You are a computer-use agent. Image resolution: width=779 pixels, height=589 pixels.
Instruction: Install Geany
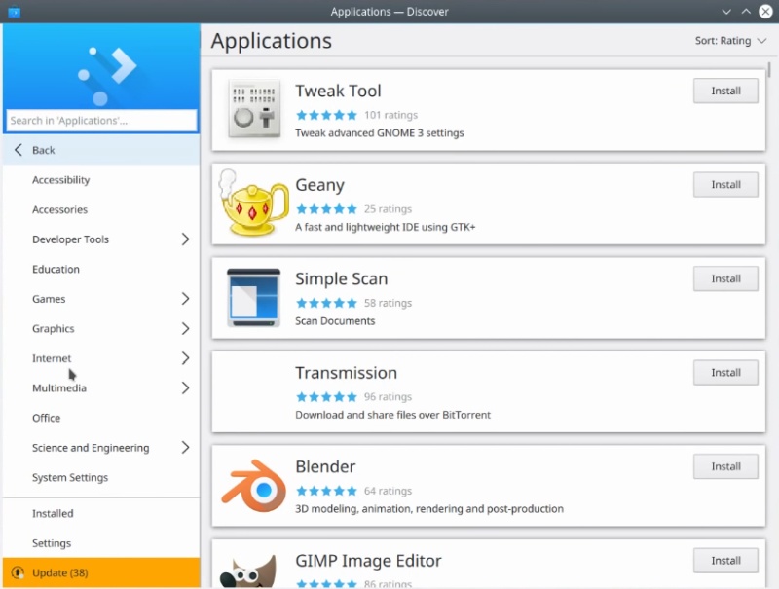click(x=725, y=185)
